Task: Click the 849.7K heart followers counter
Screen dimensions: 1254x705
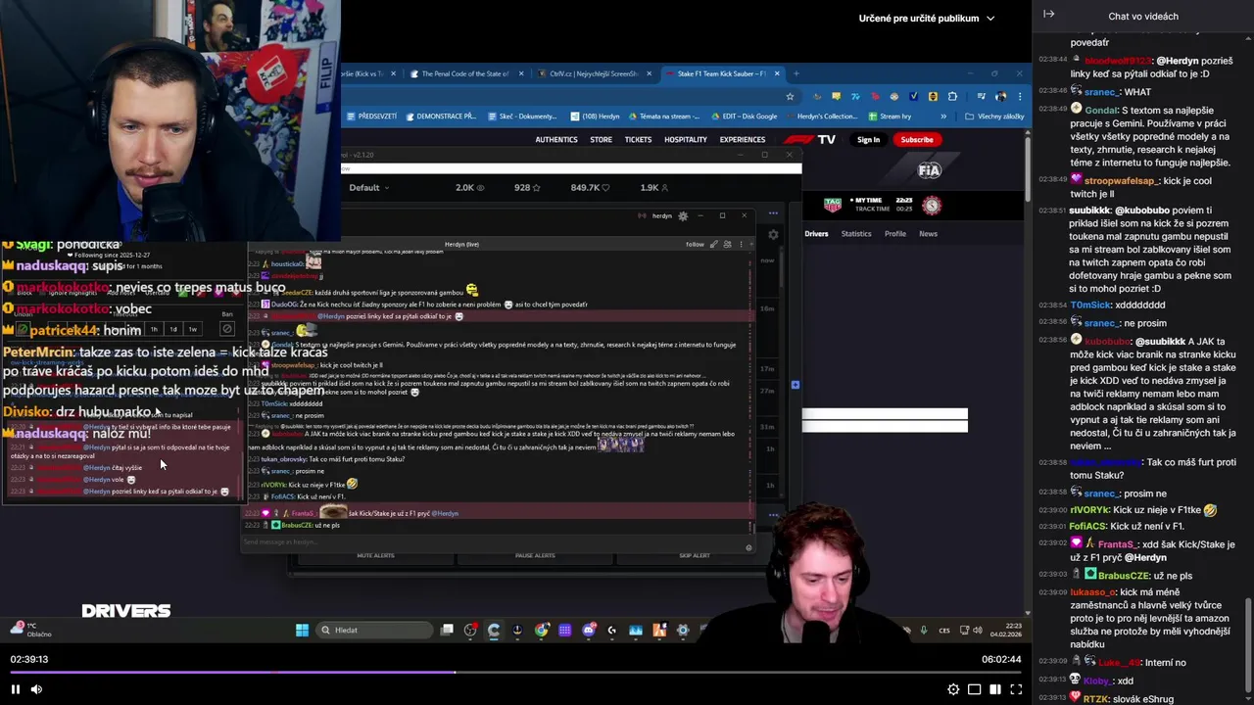Action: coord(591,187)
